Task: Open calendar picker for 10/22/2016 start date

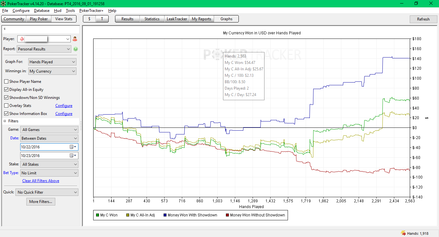Action: click(x=73, y=147)
